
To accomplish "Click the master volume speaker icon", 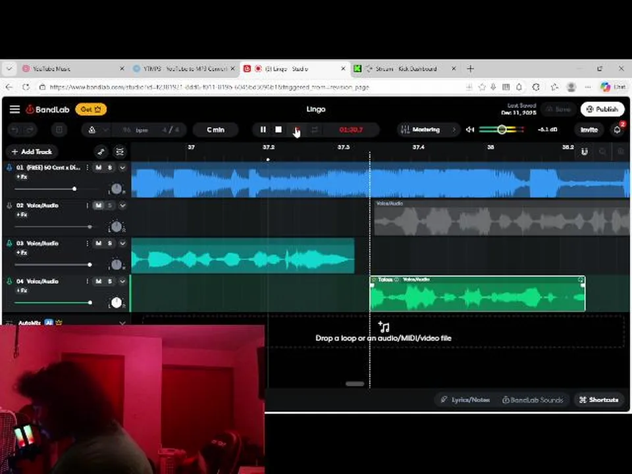I will pos(470,130).
